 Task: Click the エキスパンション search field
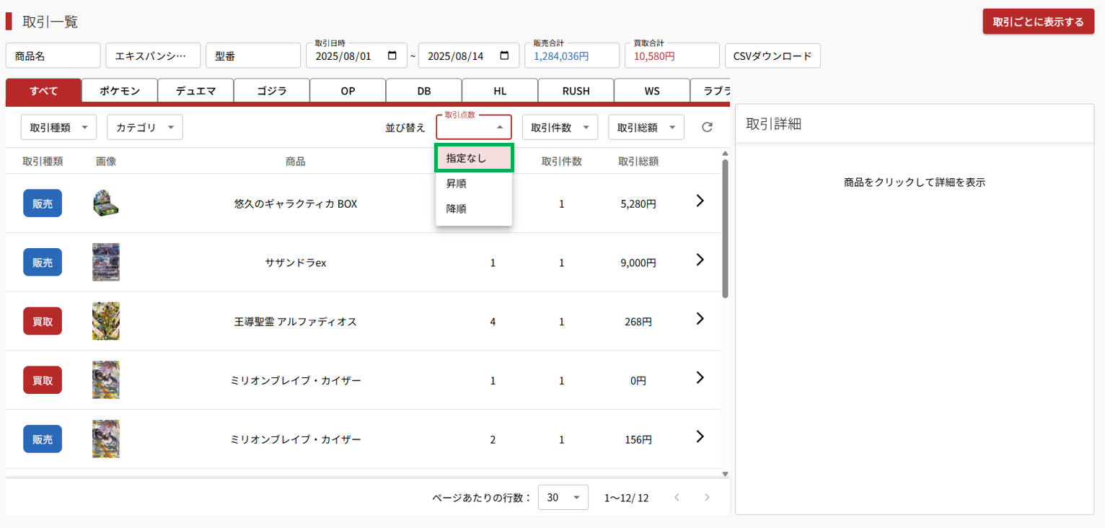[153, 56]
